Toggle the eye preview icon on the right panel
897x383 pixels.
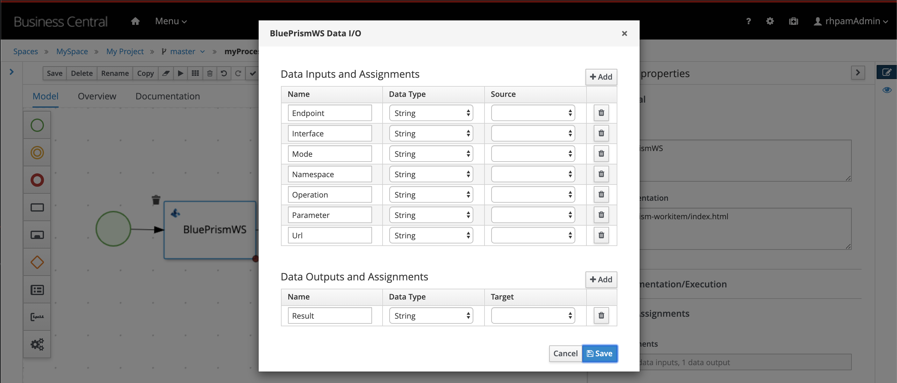point(887,90)
